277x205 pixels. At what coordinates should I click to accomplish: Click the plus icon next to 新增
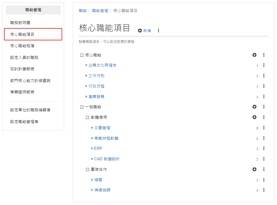point(140,31)
